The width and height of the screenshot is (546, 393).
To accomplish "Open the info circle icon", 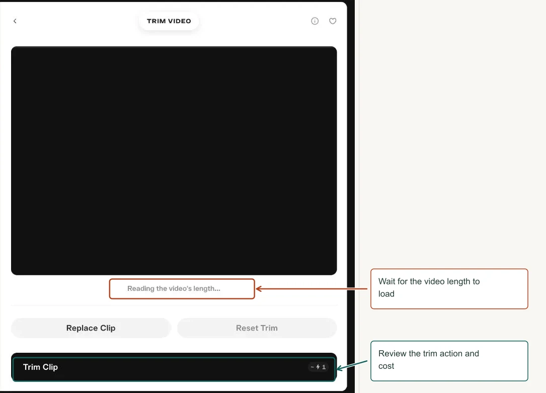I will pyautogui.click(x=315, y=21).
